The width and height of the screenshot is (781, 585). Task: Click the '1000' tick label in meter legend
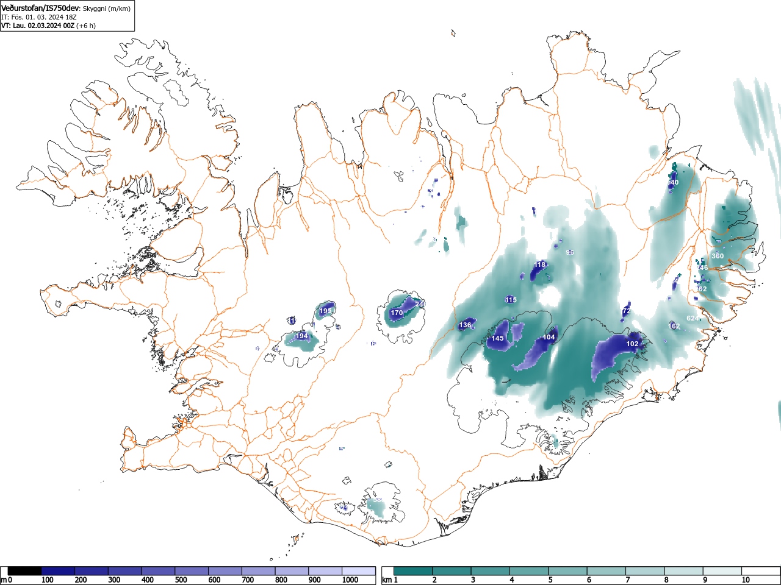click(x=350, y=580)
